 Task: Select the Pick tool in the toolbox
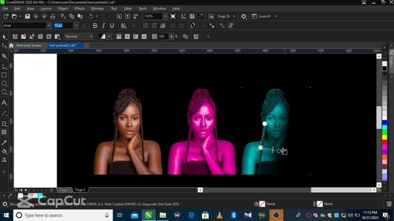click(x=4, y=37)
